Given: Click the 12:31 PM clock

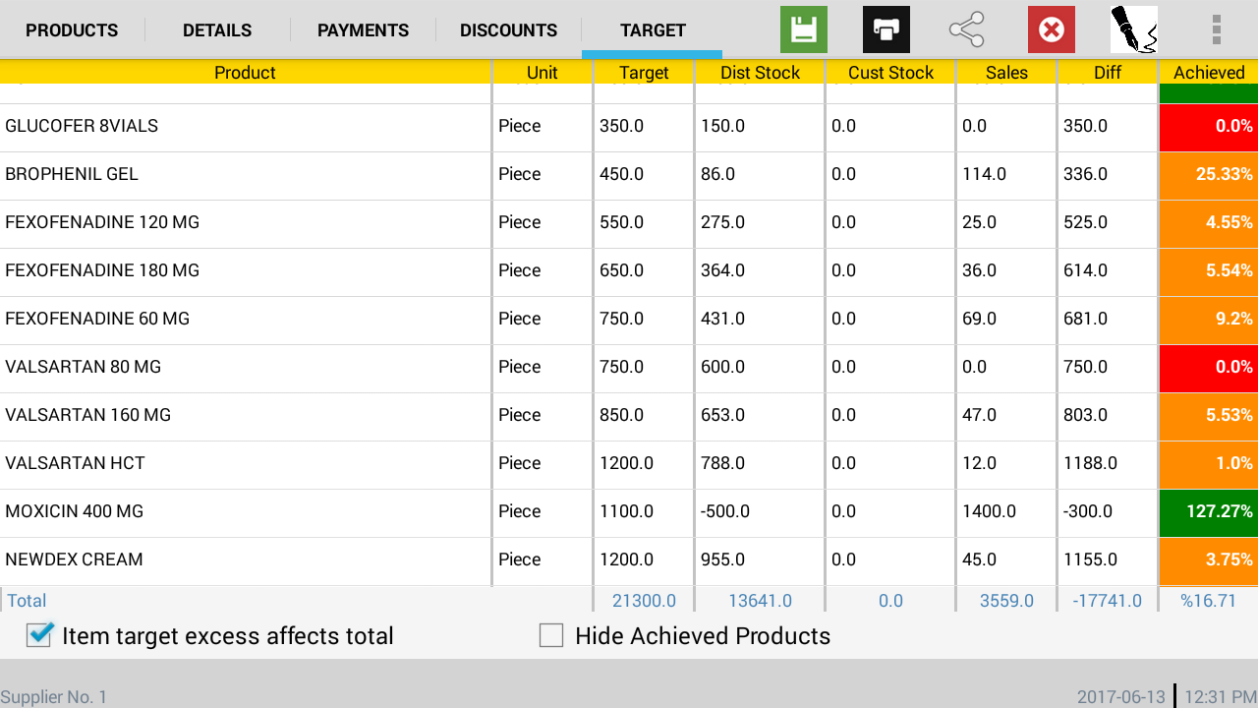Looking at the screenshot, I should 1220,697.
